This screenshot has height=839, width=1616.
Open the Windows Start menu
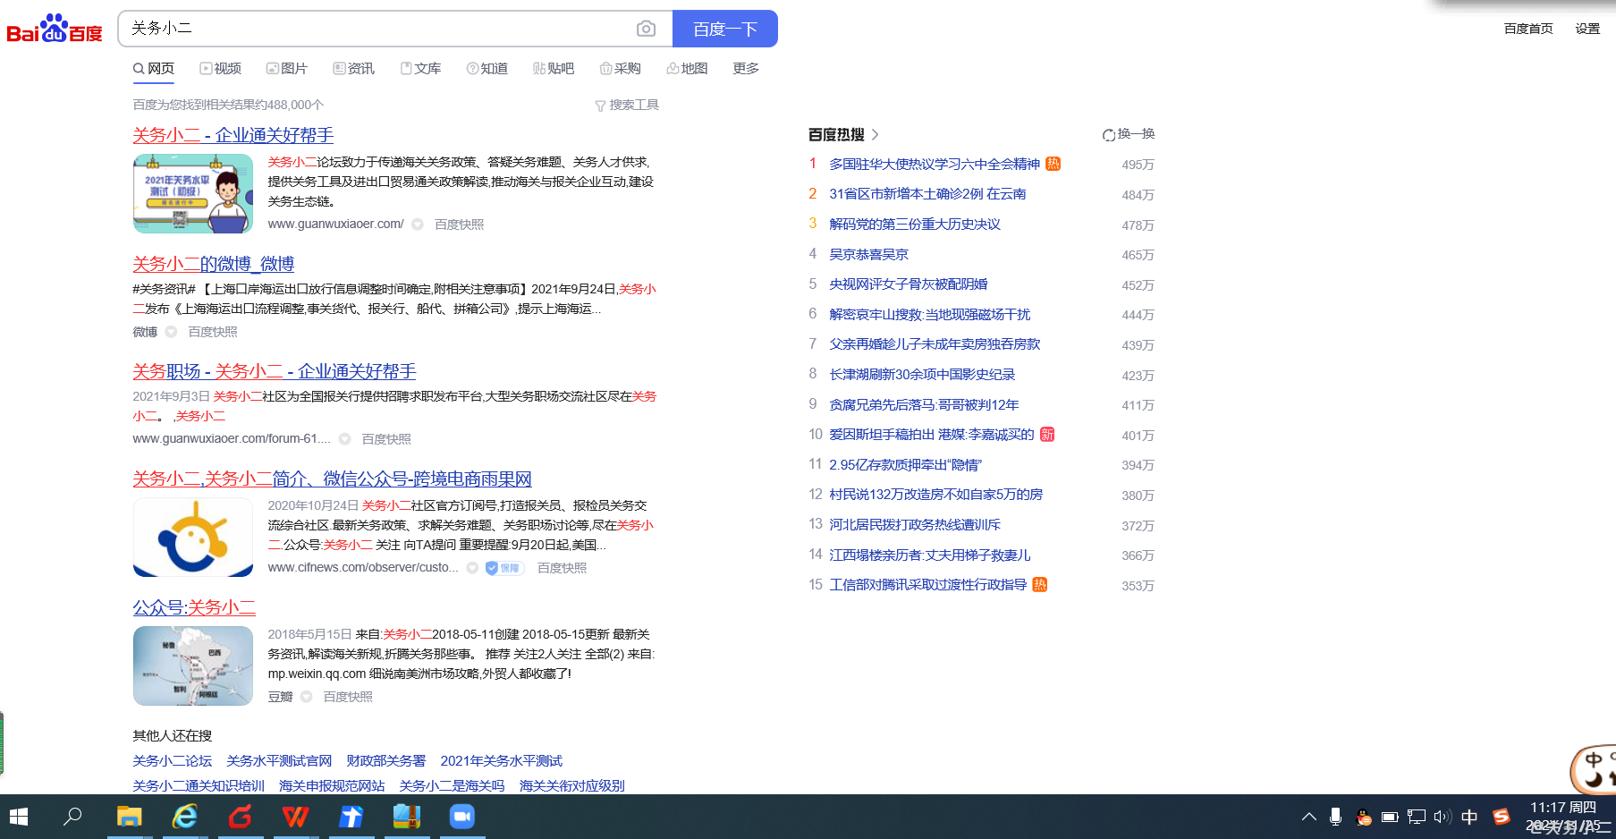coord(19,817)
